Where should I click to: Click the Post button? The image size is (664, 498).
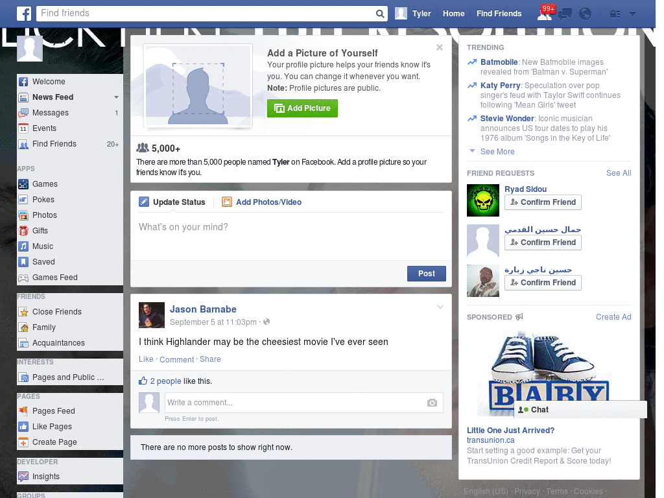coord(427,274)
